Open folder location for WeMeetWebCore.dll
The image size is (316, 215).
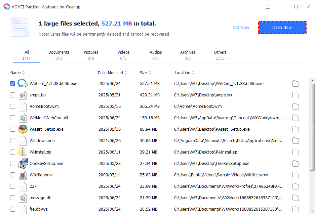pos(295,118)
